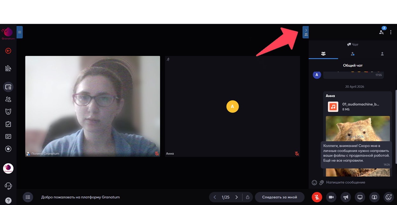Click the help question mark icon
This screenshot has width=397, height=205.
tap(8, 201)
